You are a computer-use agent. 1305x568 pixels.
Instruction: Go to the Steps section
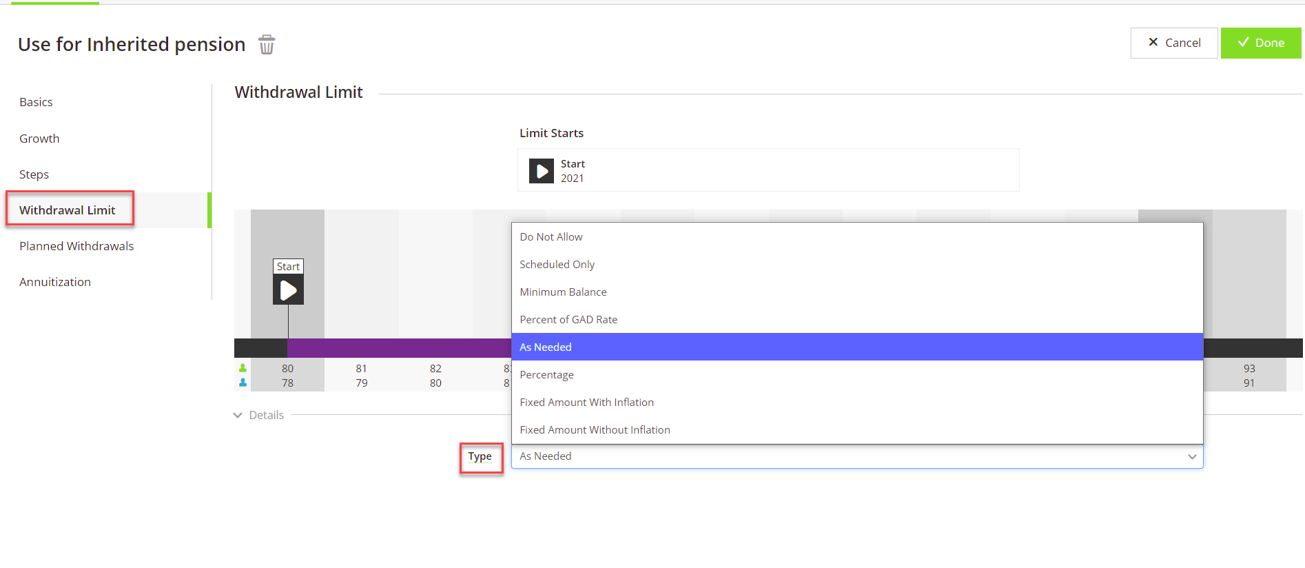34,174
